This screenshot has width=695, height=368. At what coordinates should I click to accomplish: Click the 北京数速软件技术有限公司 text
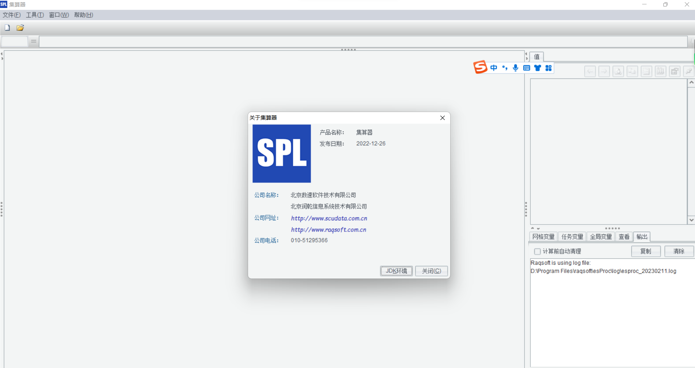pyautogui.click(x=323, y=195)
